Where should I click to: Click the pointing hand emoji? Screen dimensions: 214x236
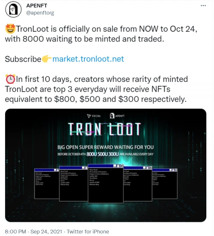[x=47, y=59]
